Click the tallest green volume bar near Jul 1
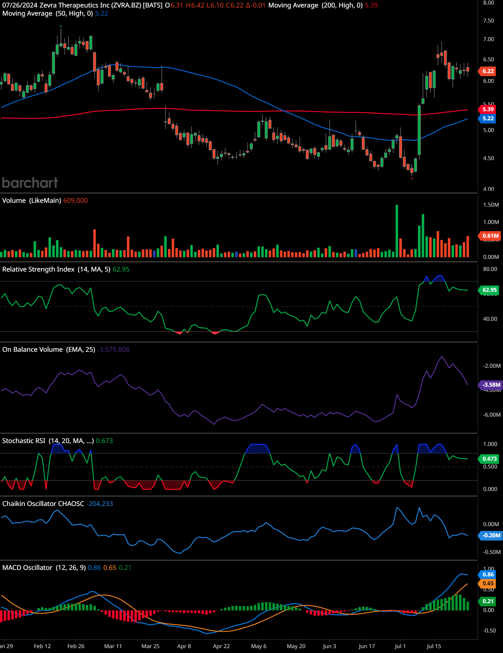Screen dimensions: 503x653 (397, 231)
